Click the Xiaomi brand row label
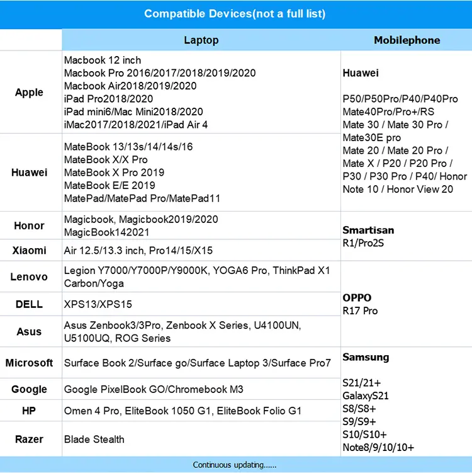 tap(29, 251)
